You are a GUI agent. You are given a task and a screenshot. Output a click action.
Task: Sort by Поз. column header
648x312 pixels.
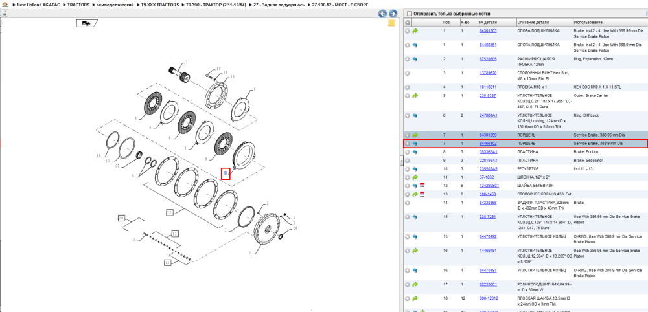click(450, 22)
